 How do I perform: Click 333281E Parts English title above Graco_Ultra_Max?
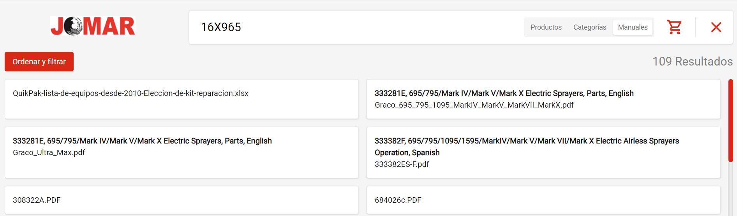142,141
